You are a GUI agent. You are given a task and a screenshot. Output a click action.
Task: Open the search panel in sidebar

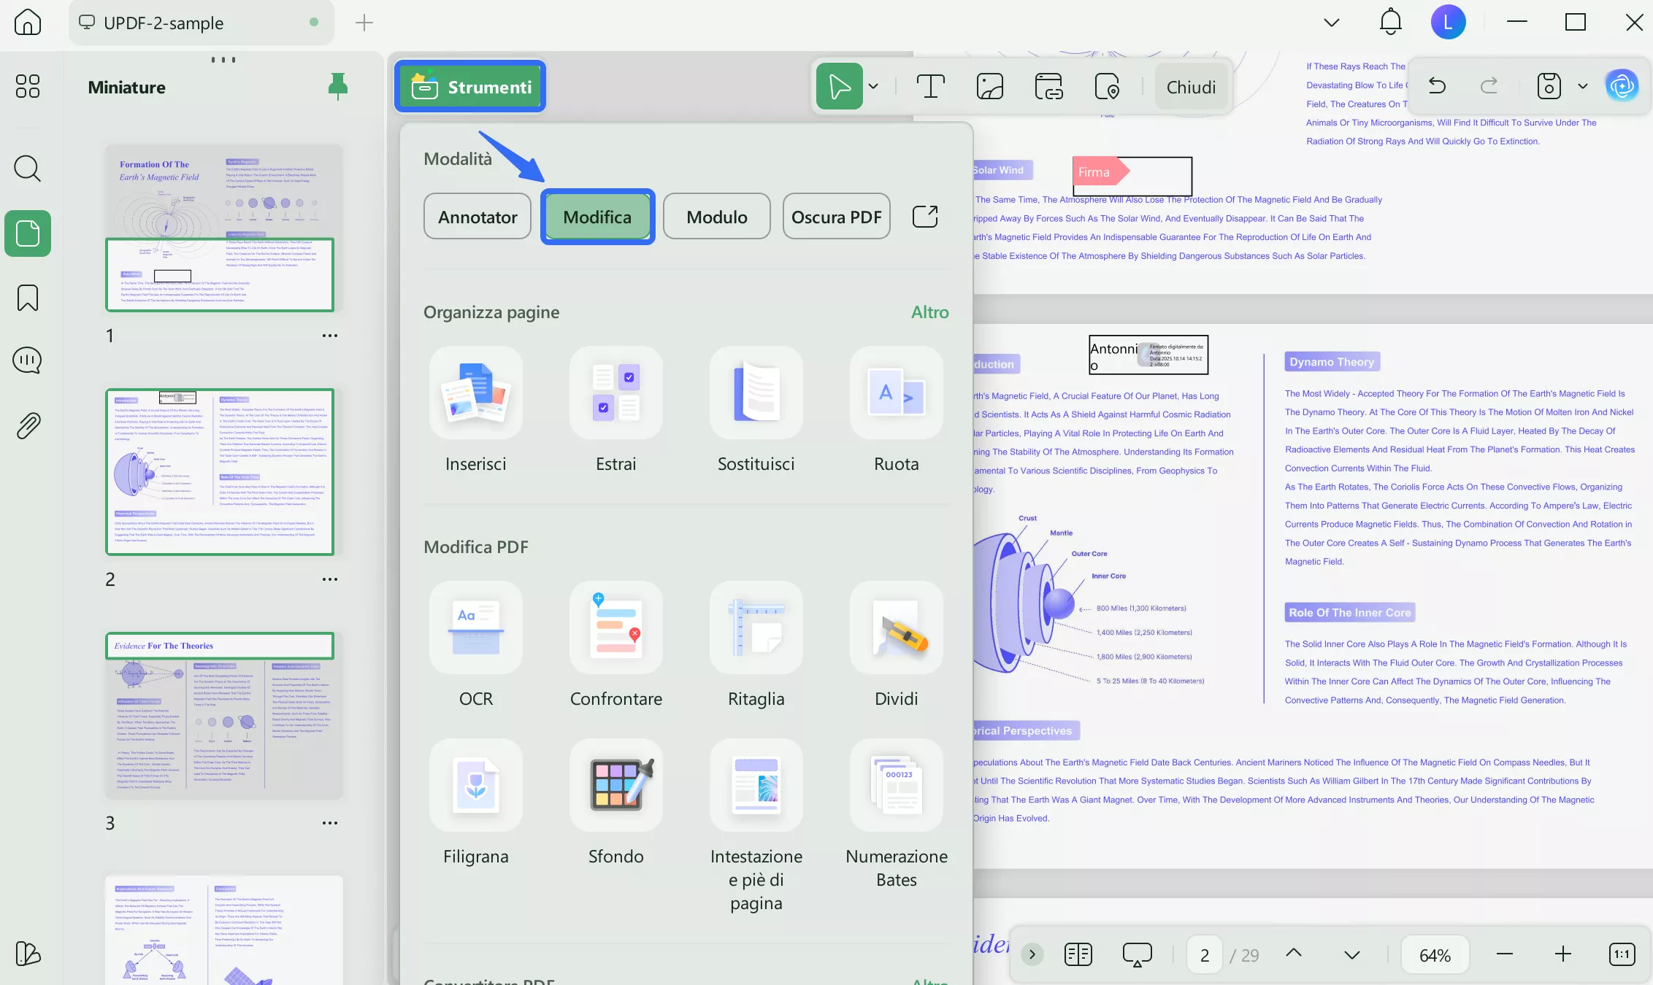pyautogui.click(x=28, y=169)
